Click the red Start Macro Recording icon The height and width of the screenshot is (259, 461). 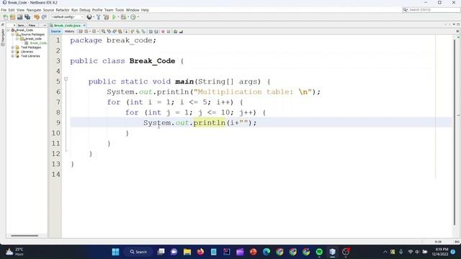tap(163, 32)
